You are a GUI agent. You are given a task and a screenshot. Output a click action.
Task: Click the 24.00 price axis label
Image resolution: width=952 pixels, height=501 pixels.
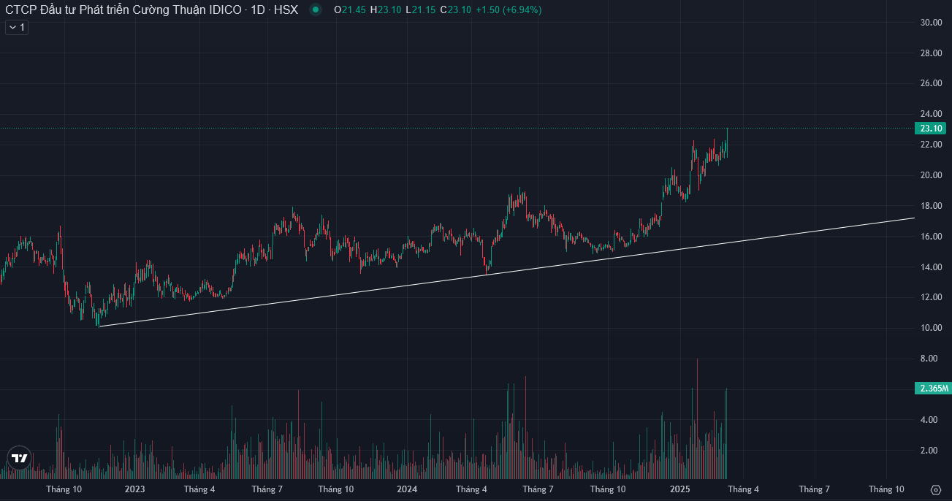(931, 114)
